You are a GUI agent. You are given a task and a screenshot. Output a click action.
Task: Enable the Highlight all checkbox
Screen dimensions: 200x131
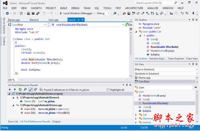click(x=108, y=90)
